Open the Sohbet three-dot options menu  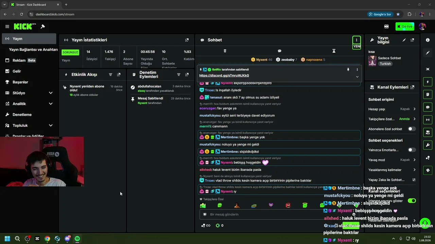pos(356,40)
